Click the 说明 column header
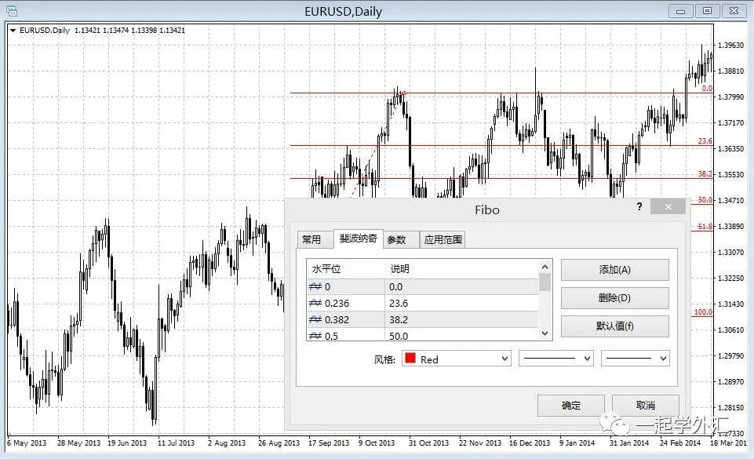The width and height of the screenshot is (754, 459). click(462, 268)
